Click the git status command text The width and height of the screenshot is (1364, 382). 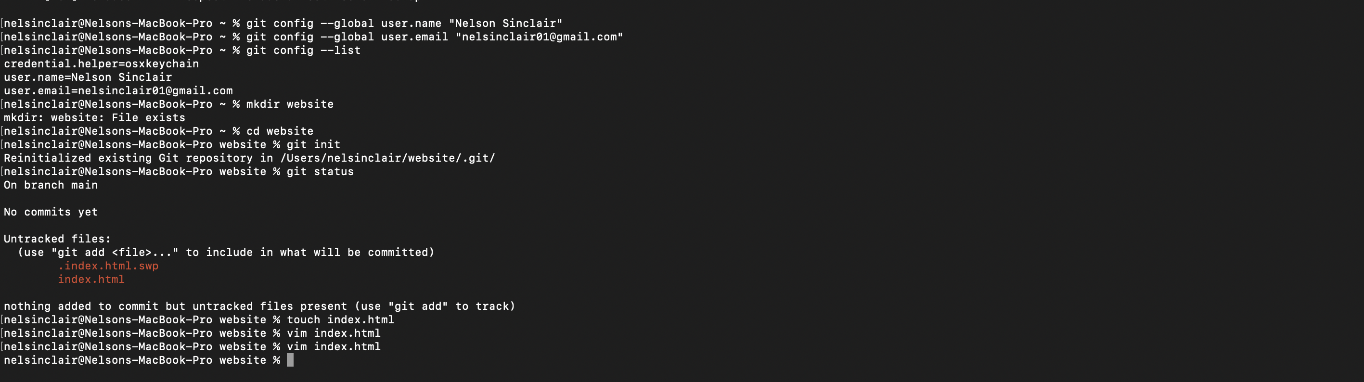[x=321, y=171]
